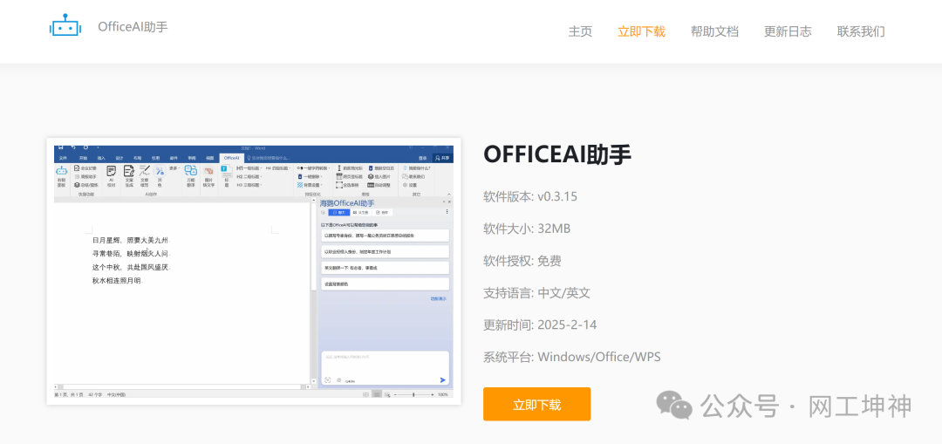Image resolution: width=942 pixels, height=444 pixels.
Task: Select the 支持语言: 中文/英文 line
Action: coord(536,293)
